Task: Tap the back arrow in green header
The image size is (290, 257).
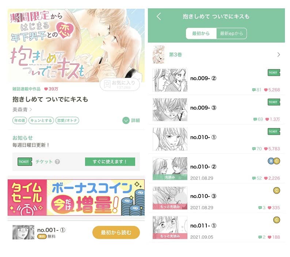Action: 159,16
